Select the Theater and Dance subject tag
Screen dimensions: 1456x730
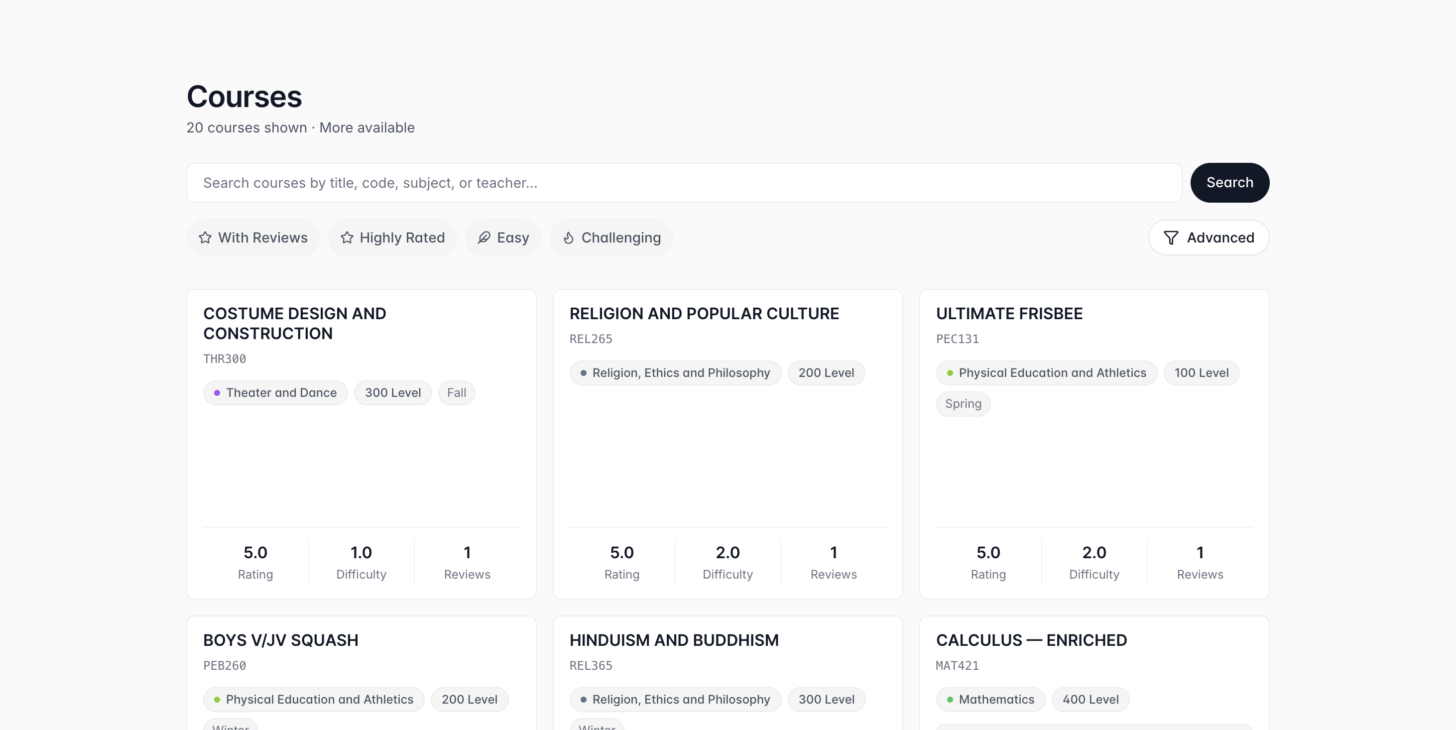click(x=275, y=393)
